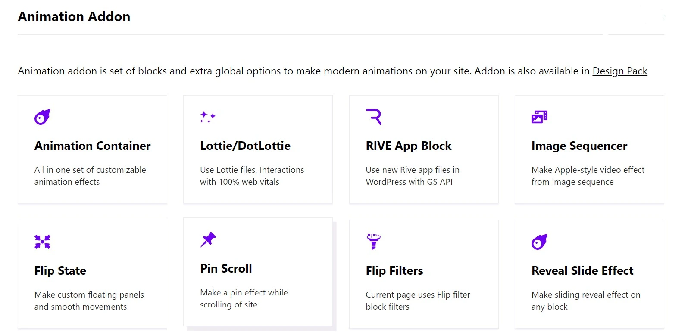Click the Lottie/DotLottie sparkles icon
The height and width of the screenshot is (332, 691).
208,117
